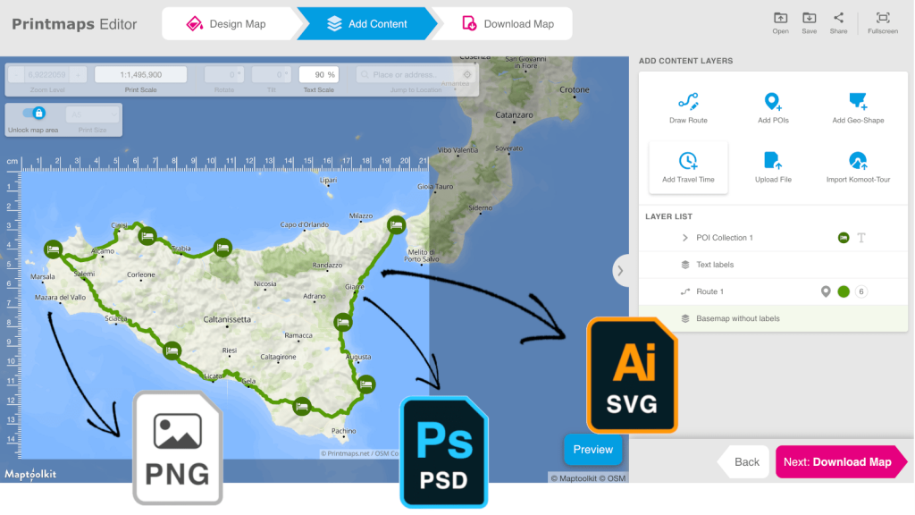Enter Fullscreen mode

pyautogui.click(x=882, y=22)
